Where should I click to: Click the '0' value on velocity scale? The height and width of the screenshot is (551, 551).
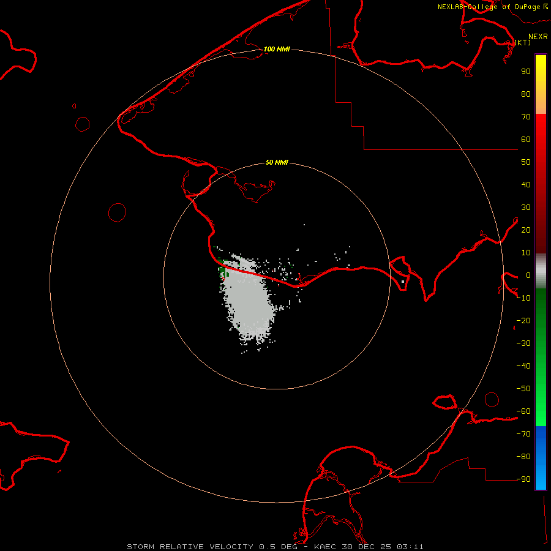(528, 275)
